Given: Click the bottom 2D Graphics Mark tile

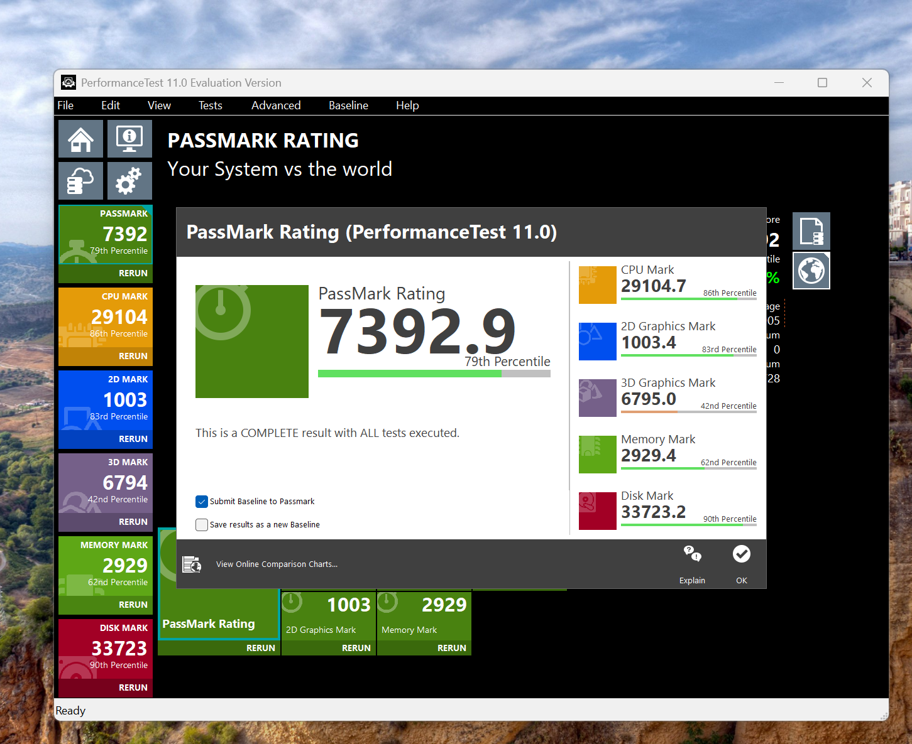Looking at the screenshot, I should pyautogui.click(x=329, y=615).
